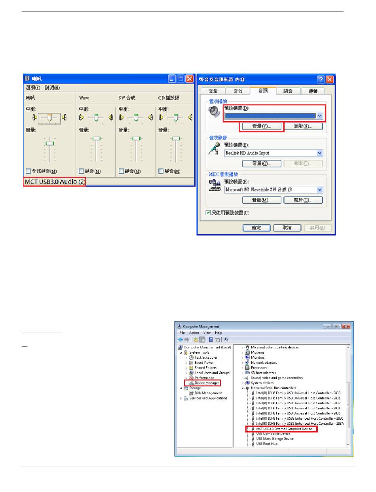This screenshot has height=492, width=376.
Task: Click the Disk Management icon under Storage
Action: click(x=191, y=393)
